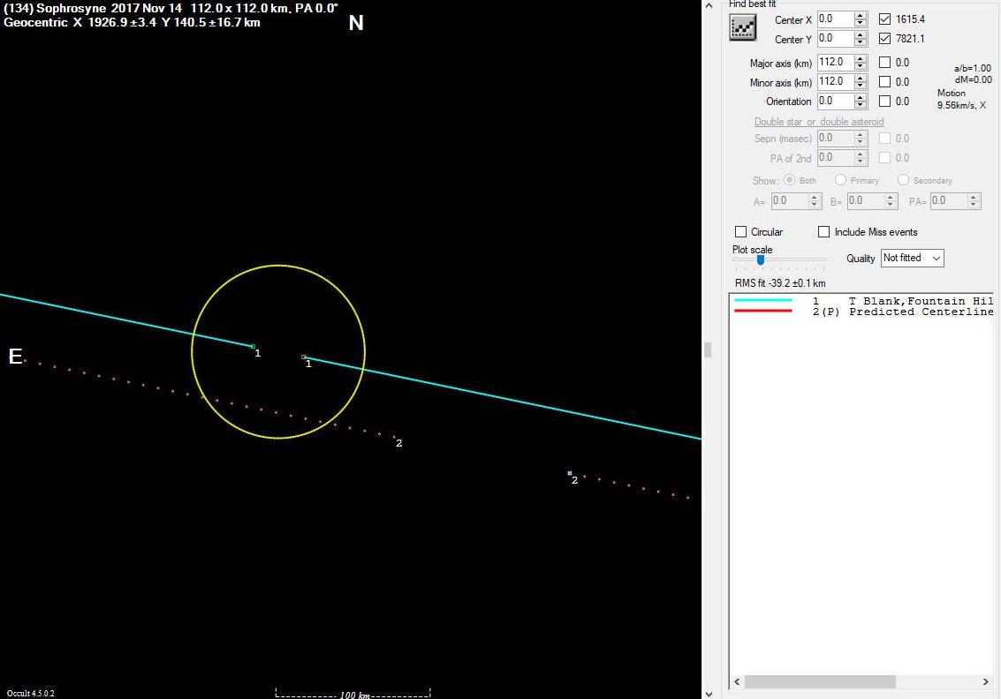This screenshot has width=1001, height=699.
Task: Click left arrow of list scrollbar
Action: [738, 681]
